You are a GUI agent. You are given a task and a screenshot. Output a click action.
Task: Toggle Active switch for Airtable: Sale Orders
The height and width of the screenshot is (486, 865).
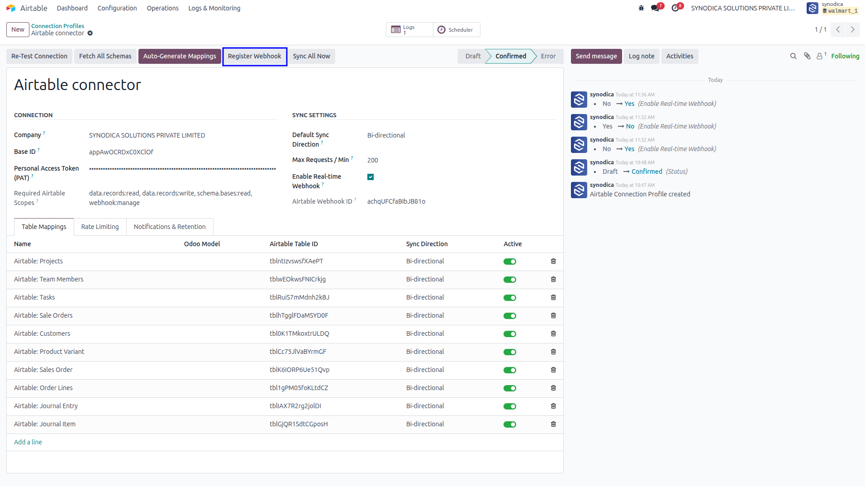tap(510, 316)
